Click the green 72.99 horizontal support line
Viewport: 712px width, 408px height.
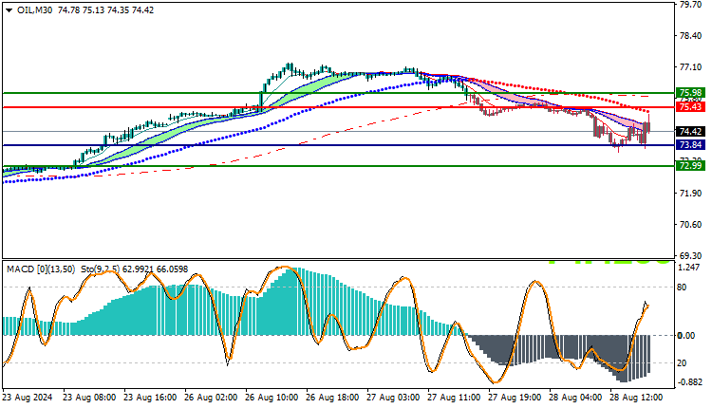[x=338, y=166]
